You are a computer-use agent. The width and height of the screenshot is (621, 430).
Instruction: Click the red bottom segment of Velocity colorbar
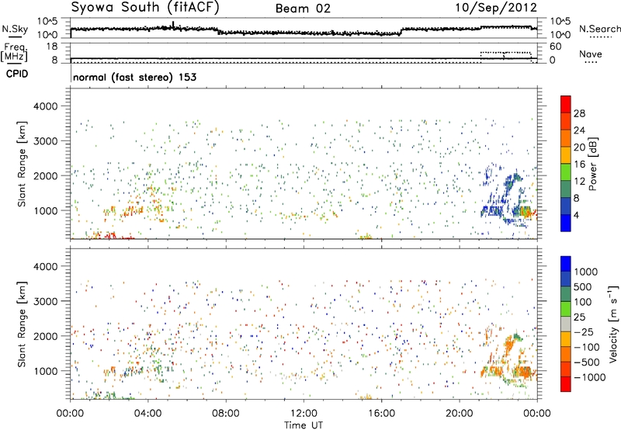(566, 384)
